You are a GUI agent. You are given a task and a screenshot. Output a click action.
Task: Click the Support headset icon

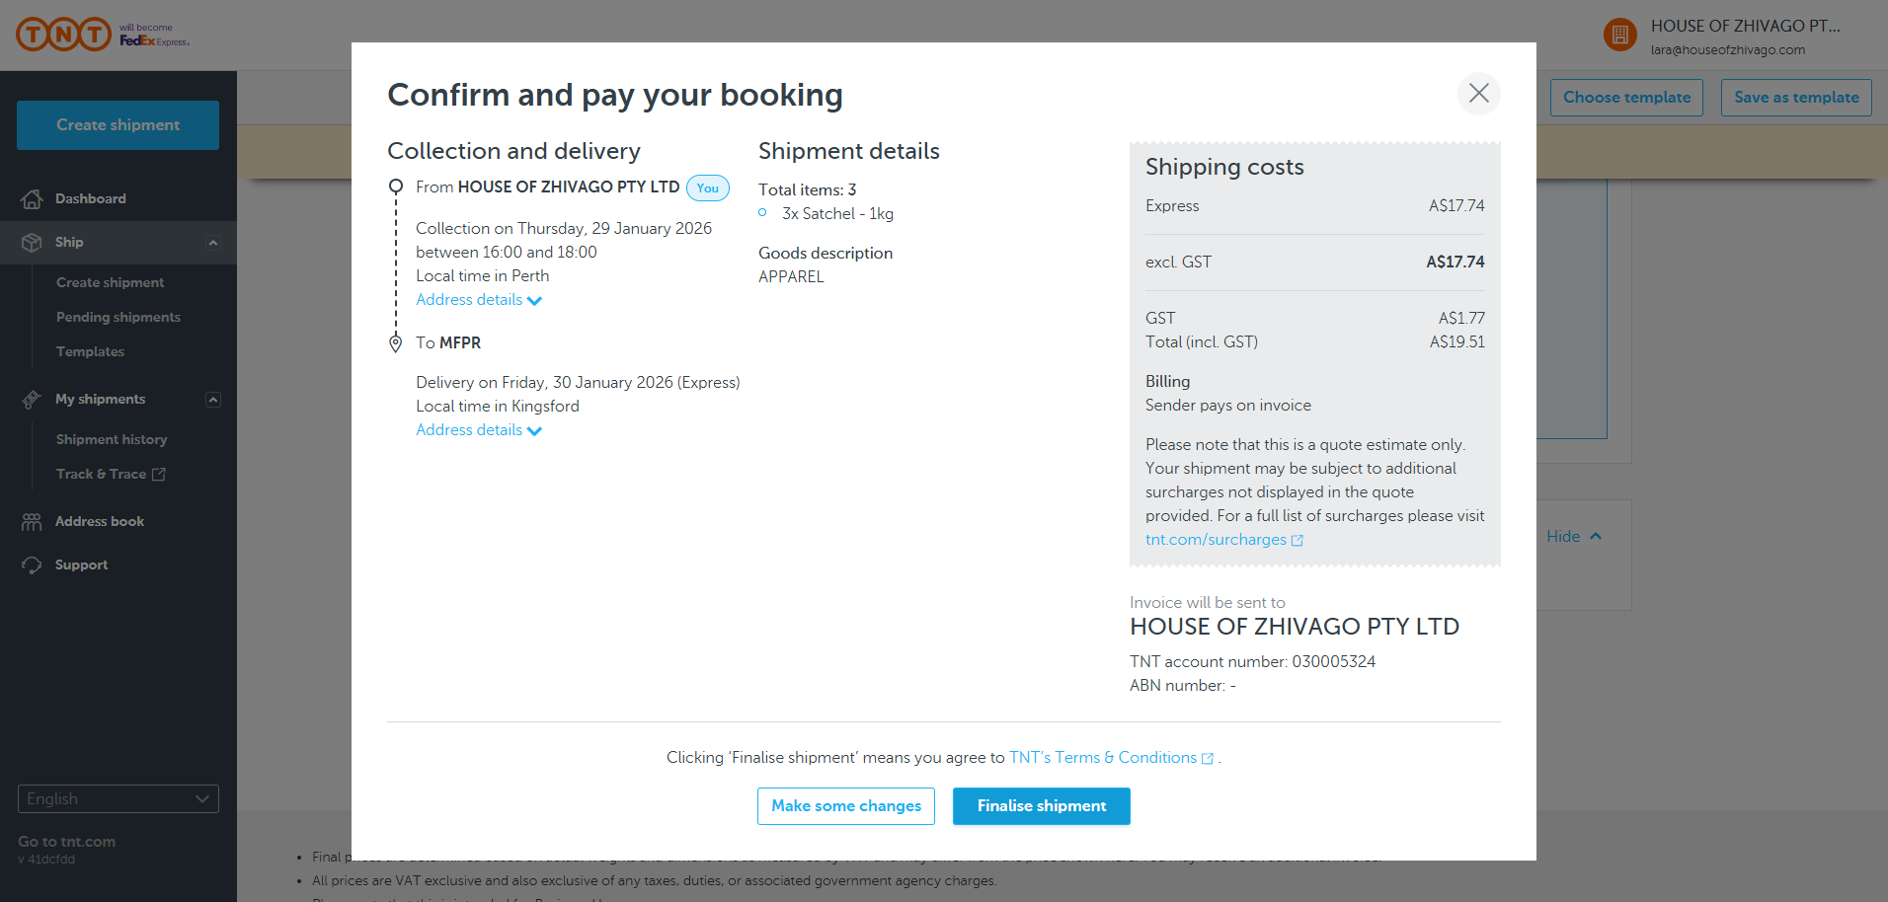pyautogui.click(x=32, y=565)
